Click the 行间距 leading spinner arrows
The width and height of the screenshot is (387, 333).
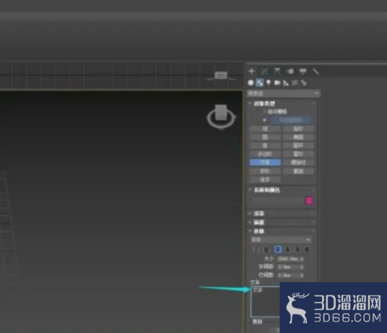(302, 275)
